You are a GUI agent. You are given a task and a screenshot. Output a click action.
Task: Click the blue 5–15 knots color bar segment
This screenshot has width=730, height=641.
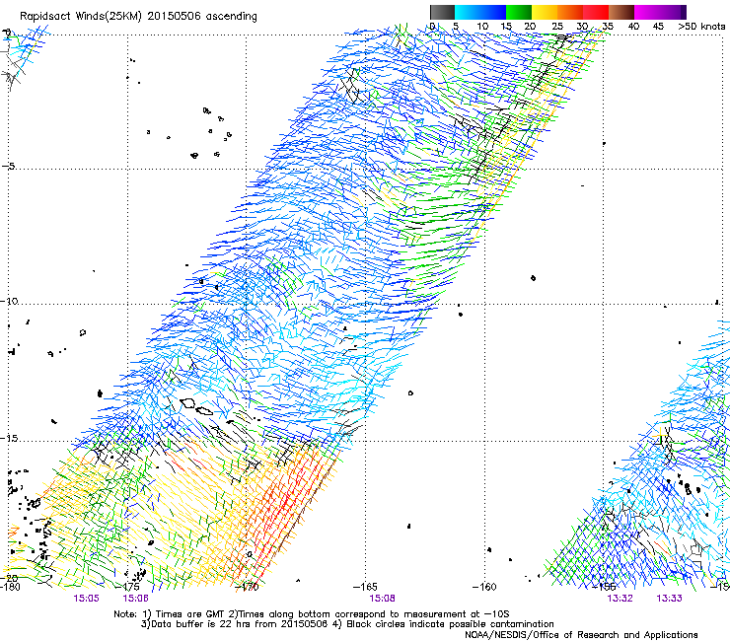[x=480, y=12]
